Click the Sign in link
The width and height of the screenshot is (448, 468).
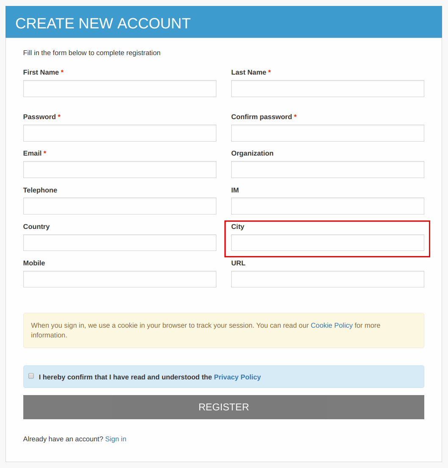pos(116,439)
